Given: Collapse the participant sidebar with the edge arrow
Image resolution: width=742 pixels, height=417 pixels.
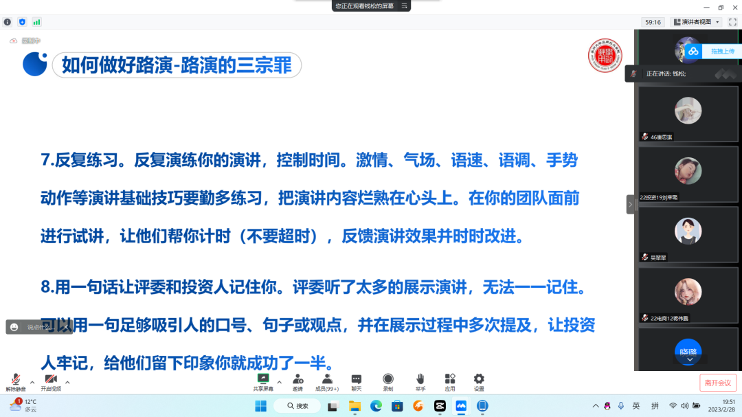Looking at the screenshot, I should pos(630,204).
